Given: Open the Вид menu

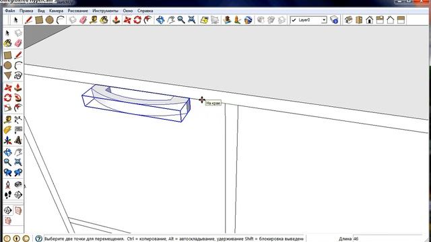Looking at the screenshot, I should pos(41,11).
